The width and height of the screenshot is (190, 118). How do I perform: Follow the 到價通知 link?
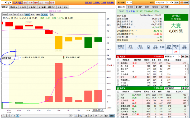[110, 3]
